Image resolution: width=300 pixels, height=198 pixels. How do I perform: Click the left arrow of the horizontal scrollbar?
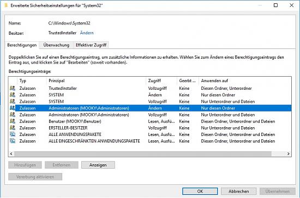(11, 154)
